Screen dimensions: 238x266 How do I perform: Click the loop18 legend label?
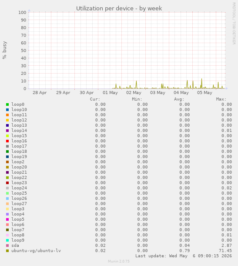tap(19, 152)
